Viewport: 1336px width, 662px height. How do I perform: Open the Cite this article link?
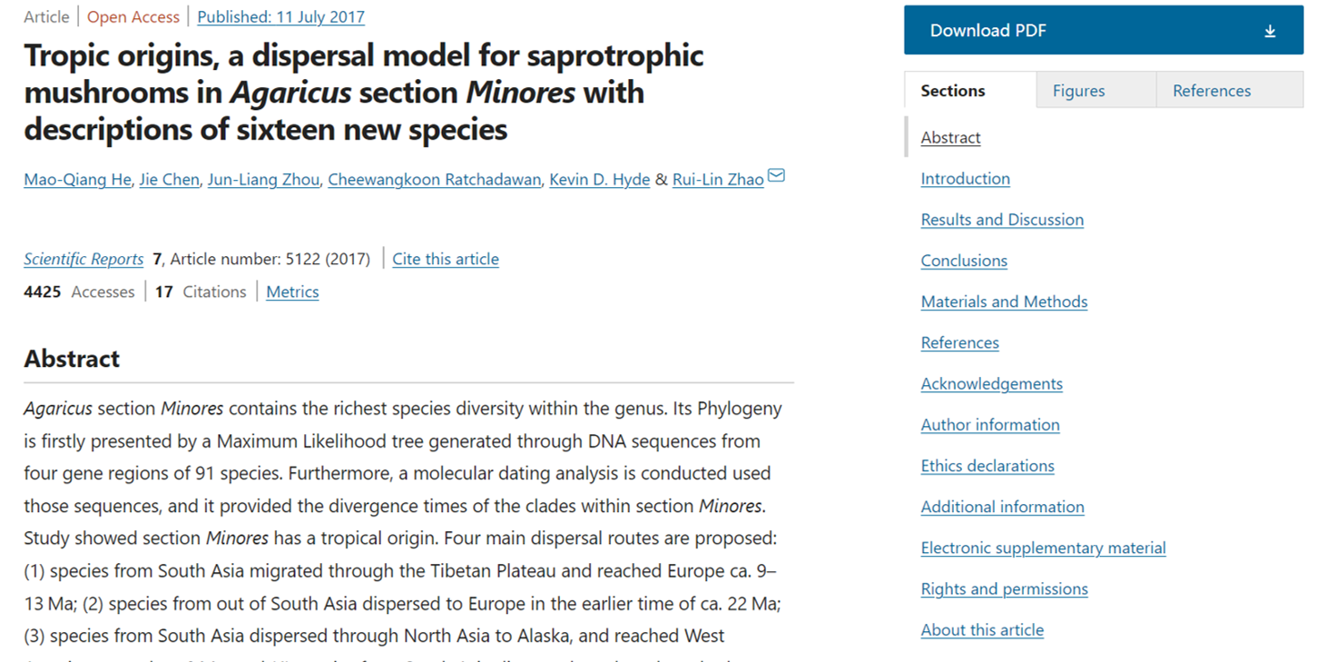(445, 259)
